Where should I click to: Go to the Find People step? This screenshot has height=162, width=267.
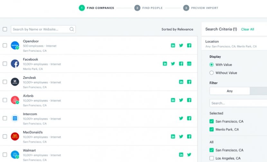click(x=149, y=8)
